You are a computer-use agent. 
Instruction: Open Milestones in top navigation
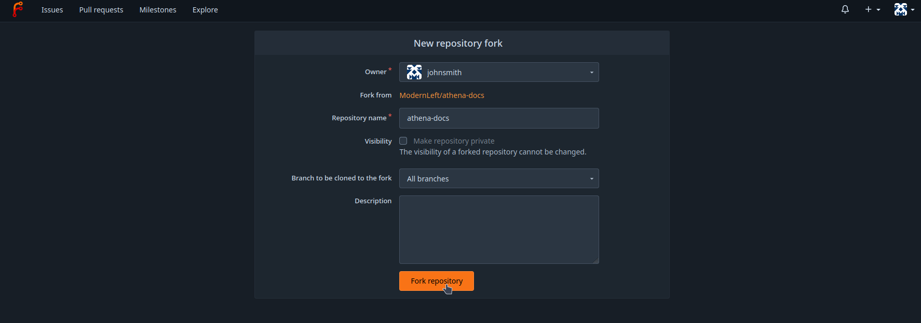coord(158,10)
